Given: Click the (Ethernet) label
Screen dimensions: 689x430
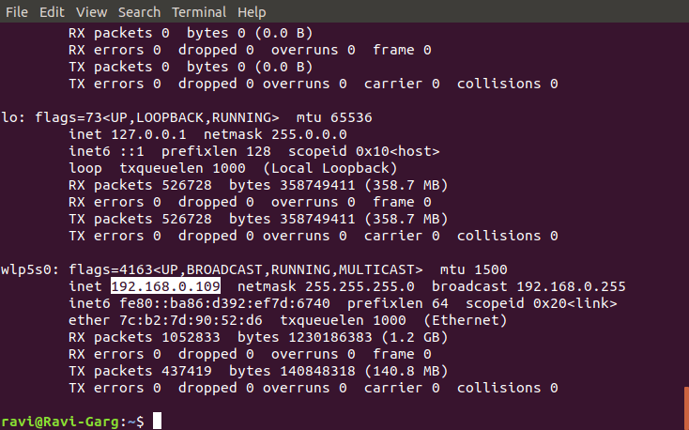Looking at the screenshot, I should point(466,320).
